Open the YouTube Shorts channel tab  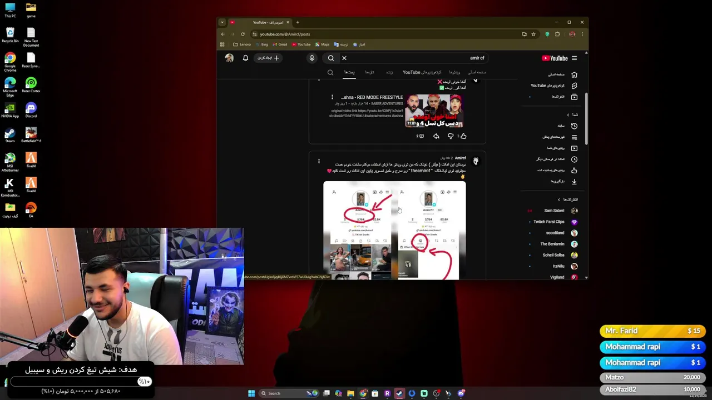(x=422, y=72)
